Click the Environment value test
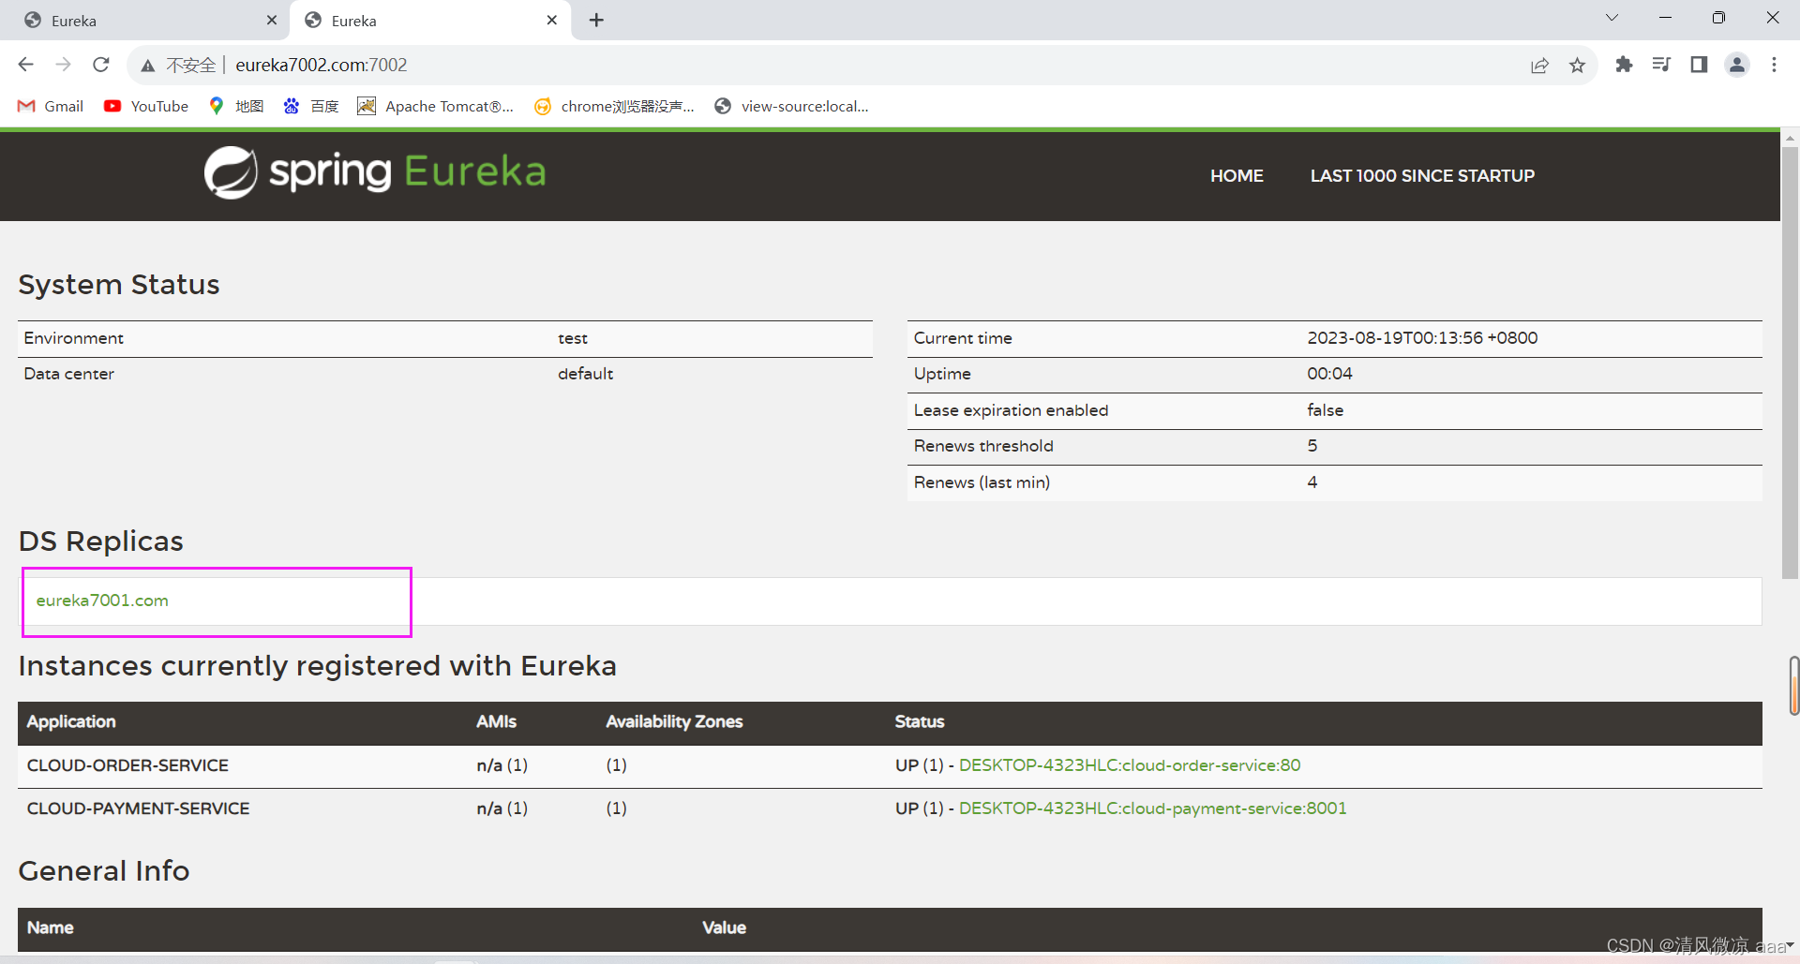The height and width of the screenshot is (964, 1800). 573,338
